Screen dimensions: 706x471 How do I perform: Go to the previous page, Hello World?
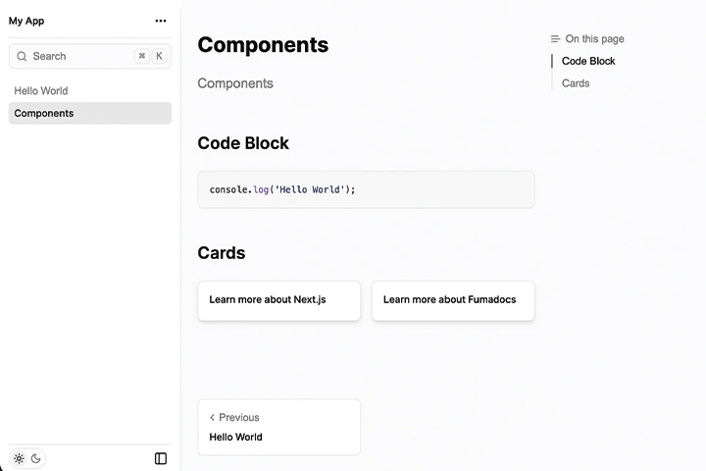coord(278,427)
